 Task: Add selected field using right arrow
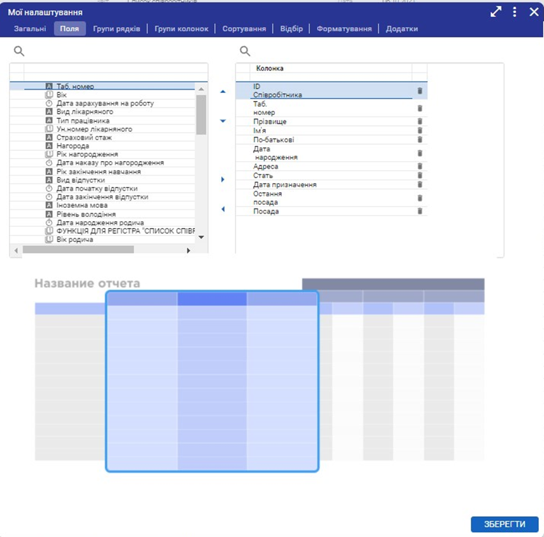tap(222, 180)
